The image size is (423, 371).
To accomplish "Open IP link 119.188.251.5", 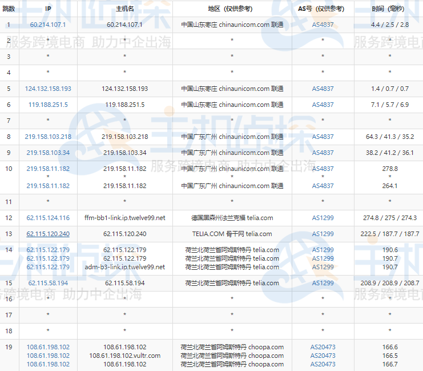I will pyautogui.click(x=48, y=105).
